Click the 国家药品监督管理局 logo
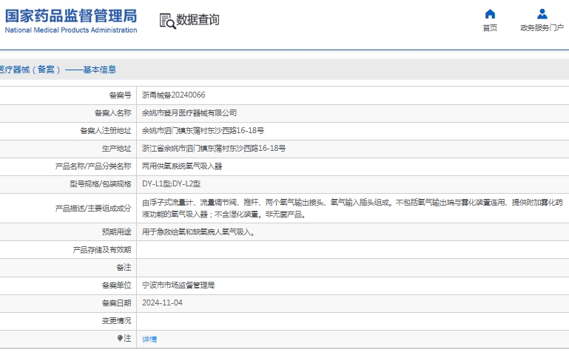This screenshot has height=355, width=569. [x=71, y=21]
